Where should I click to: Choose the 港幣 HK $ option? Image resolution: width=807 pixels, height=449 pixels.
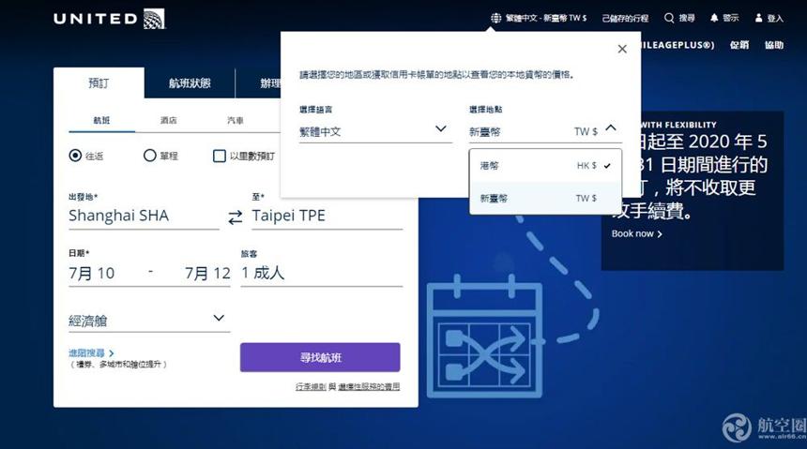[x=545, y=166]
